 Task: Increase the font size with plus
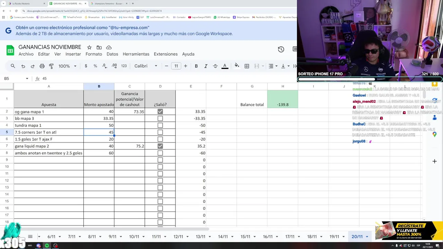(x=186, y=66)
